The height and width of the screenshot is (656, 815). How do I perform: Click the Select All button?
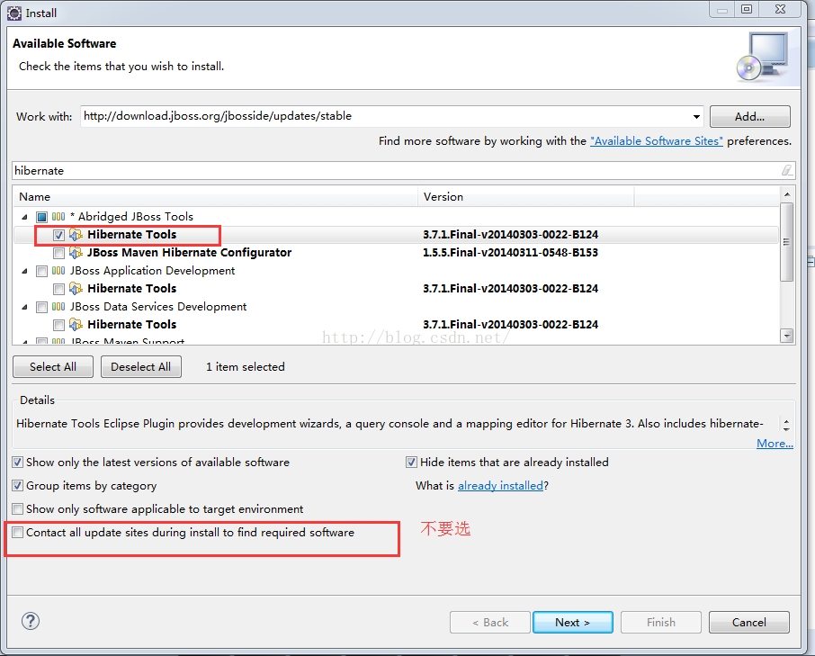53,367
